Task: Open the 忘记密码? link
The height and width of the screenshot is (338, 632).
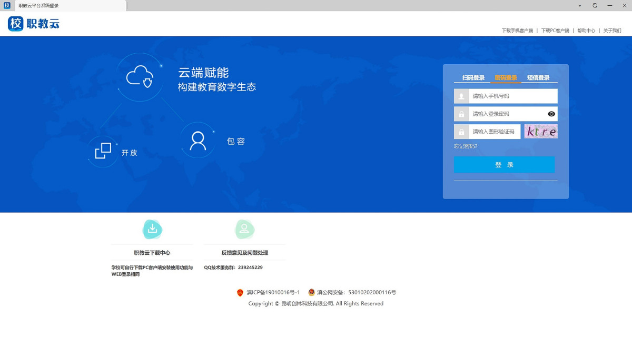Action: (x=466, y=146)
